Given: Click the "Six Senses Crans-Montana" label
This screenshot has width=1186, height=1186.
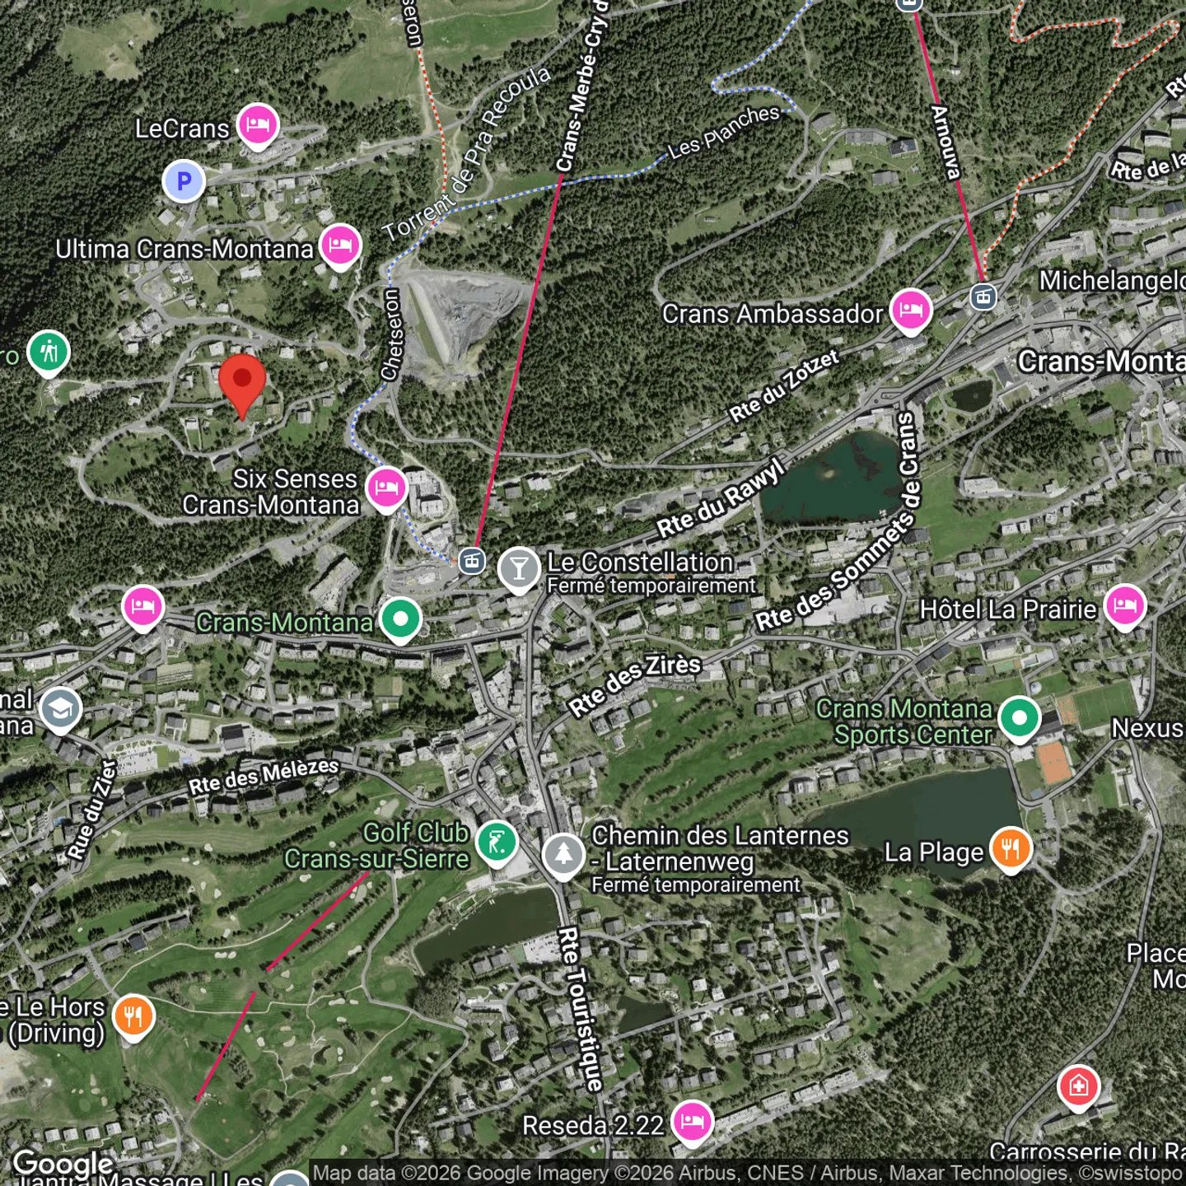Looking at the screenshot, I should pos(271,492).
